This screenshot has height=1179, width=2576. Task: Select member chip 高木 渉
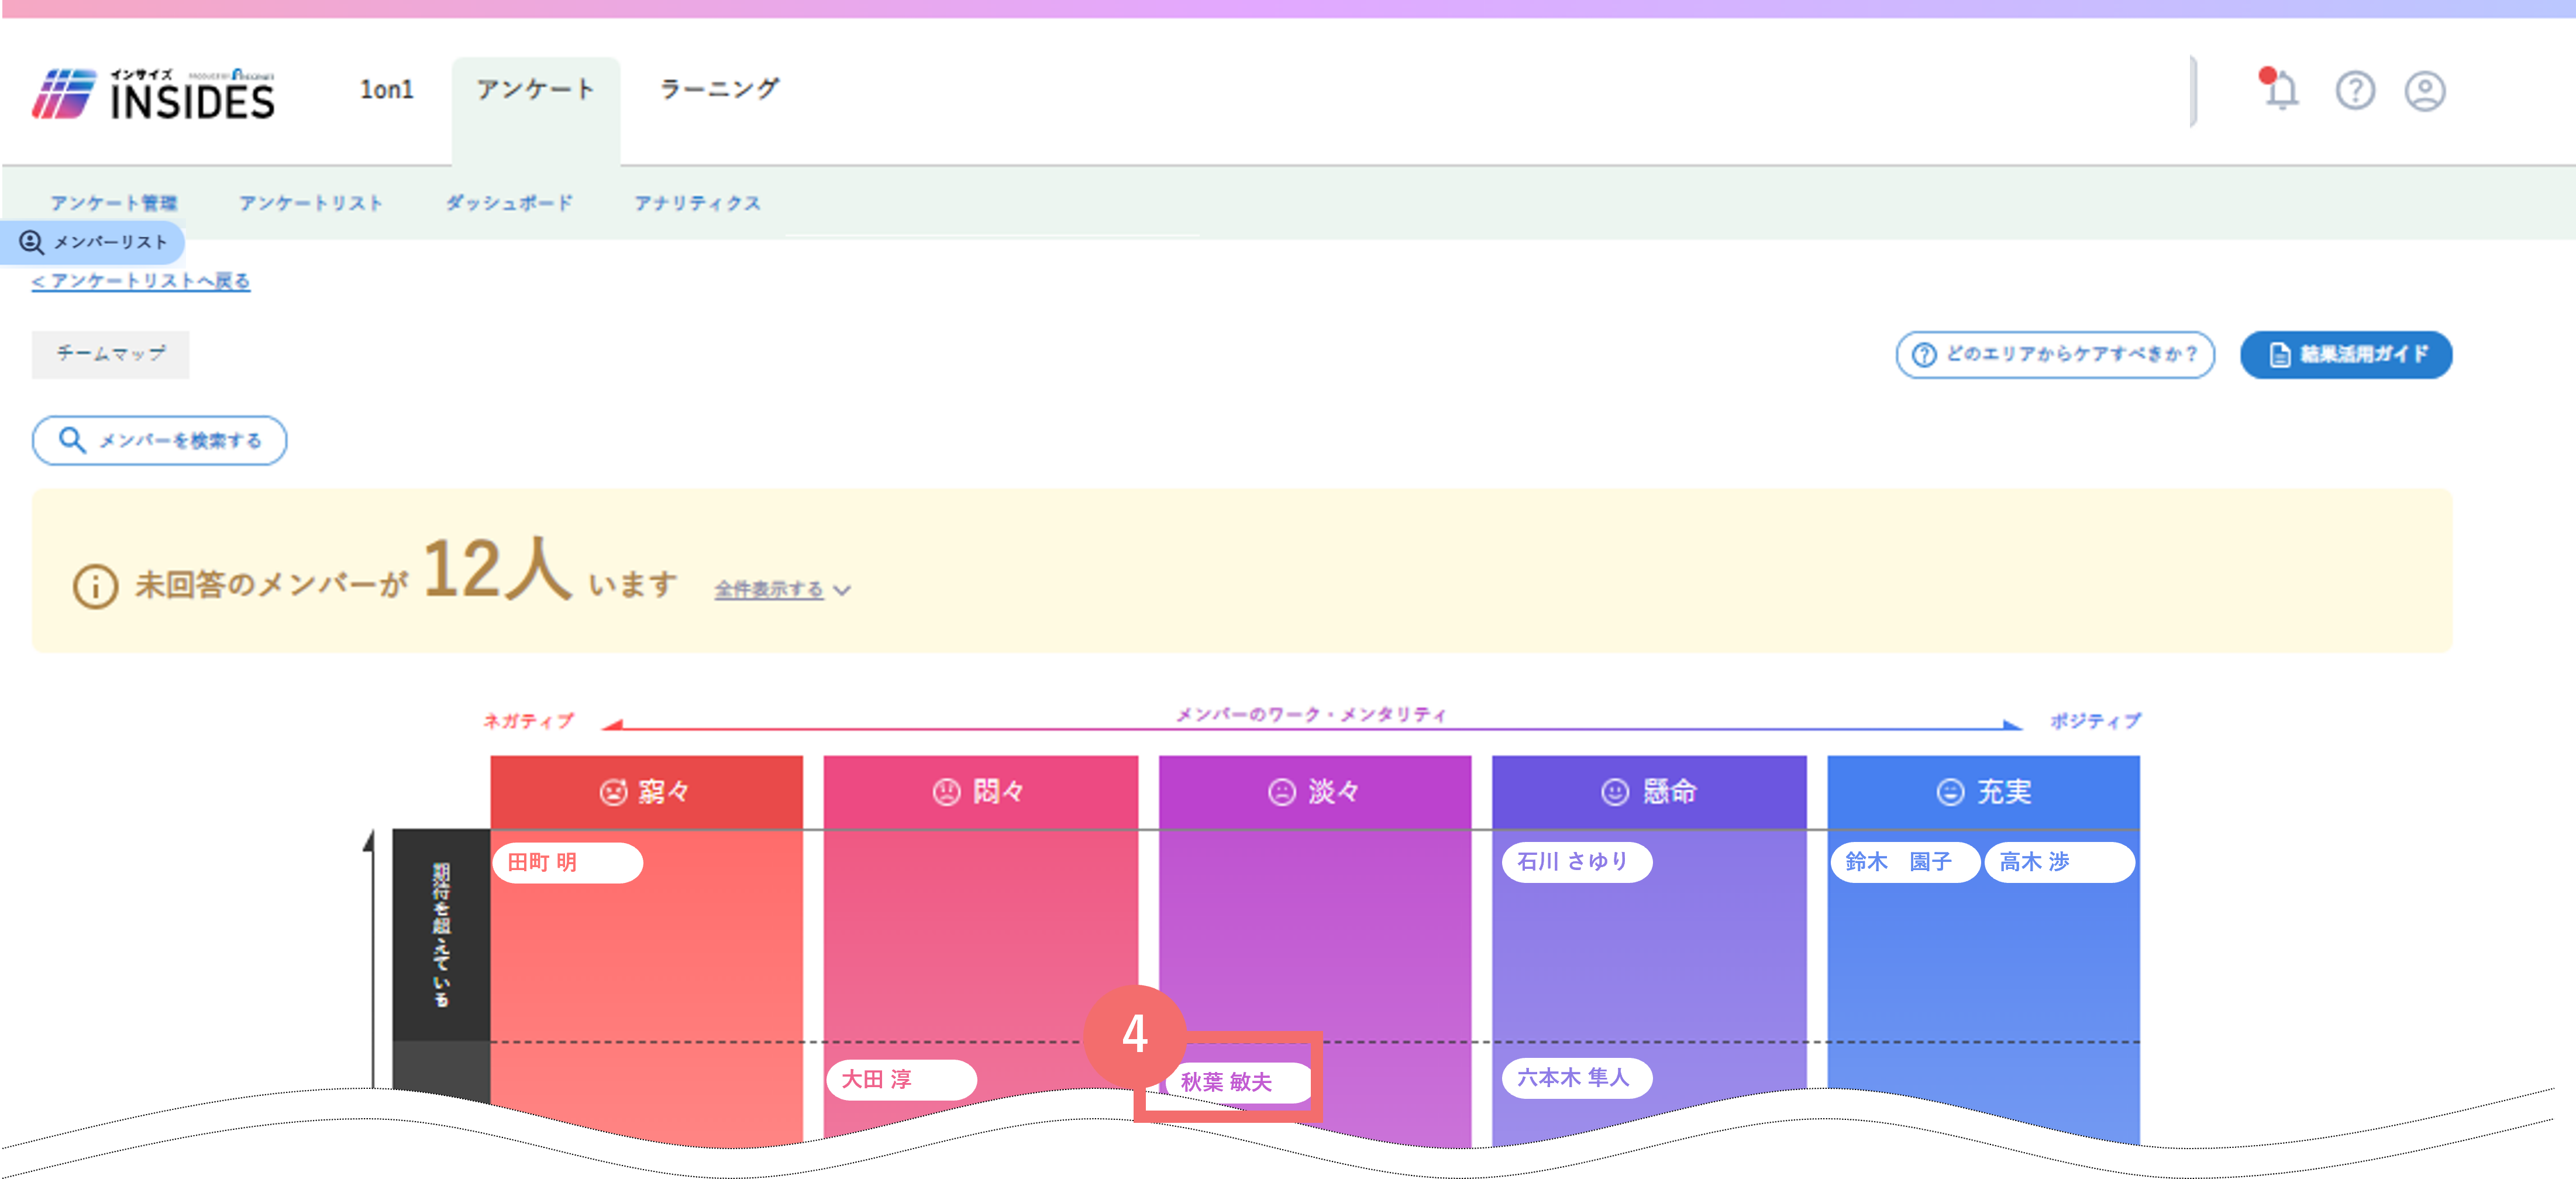coord(2059,861)
